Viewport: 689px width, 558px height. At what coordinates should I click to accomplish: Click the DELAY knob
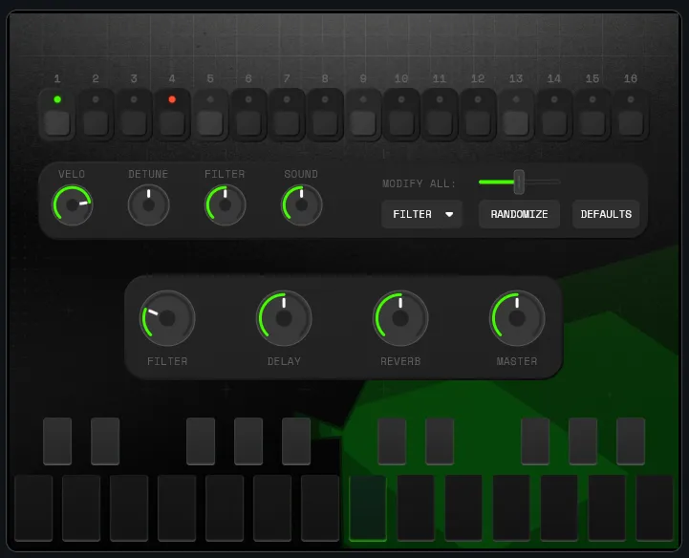[x=284, y=318]
